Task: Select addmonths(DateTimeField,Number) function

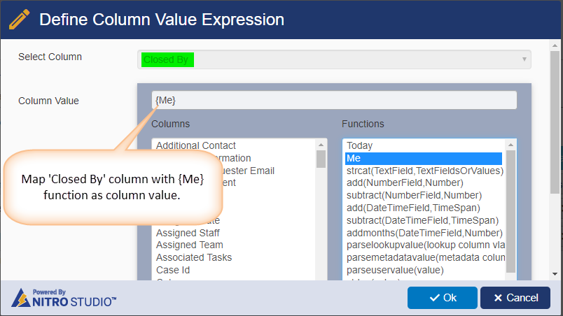Action: [424, 233]
